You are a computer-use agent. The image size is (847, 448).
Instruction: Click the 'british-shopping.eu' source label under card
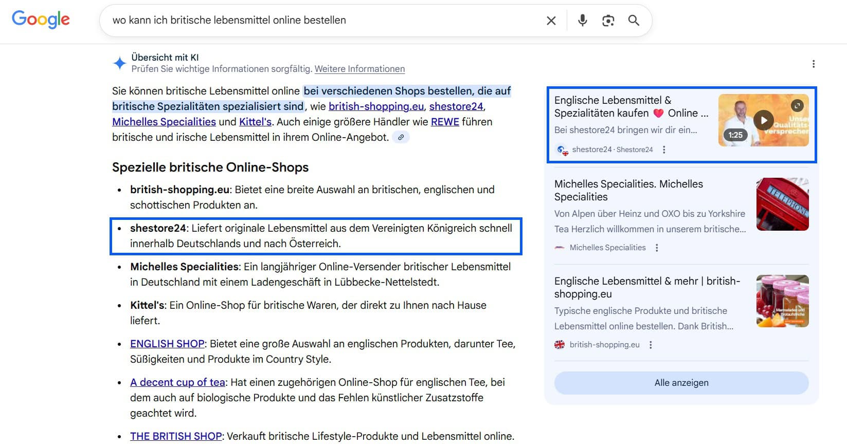tap(604, 345)
